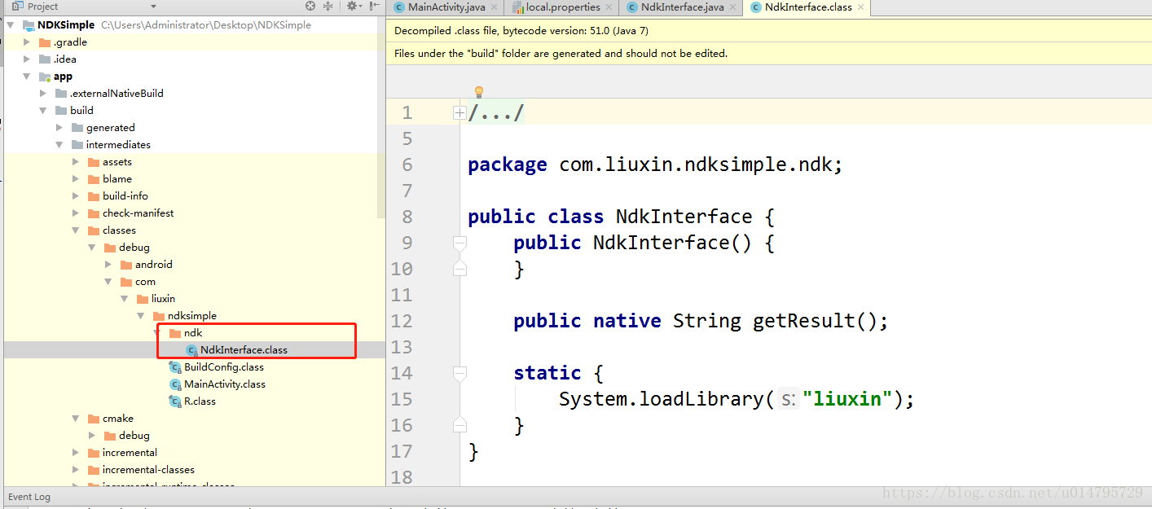Click the cmake folder icon
1152x509 pixels.
[94, 419]
